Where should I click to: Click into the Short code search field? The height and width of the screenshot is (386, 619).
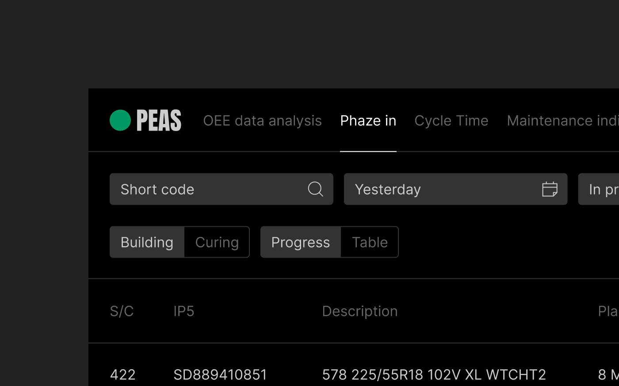tap(208, 189)
